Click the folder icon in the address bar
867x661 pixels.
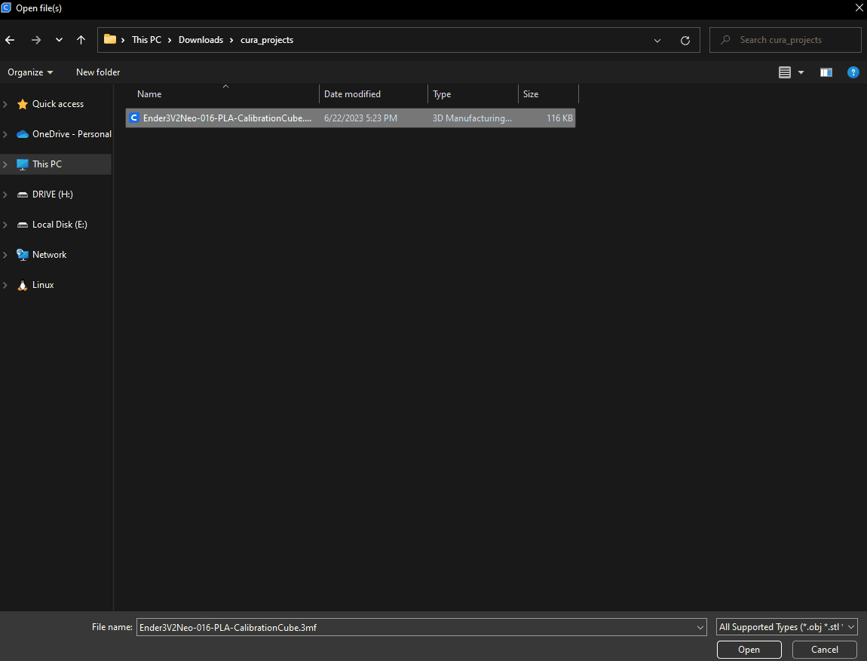[110, 39]
